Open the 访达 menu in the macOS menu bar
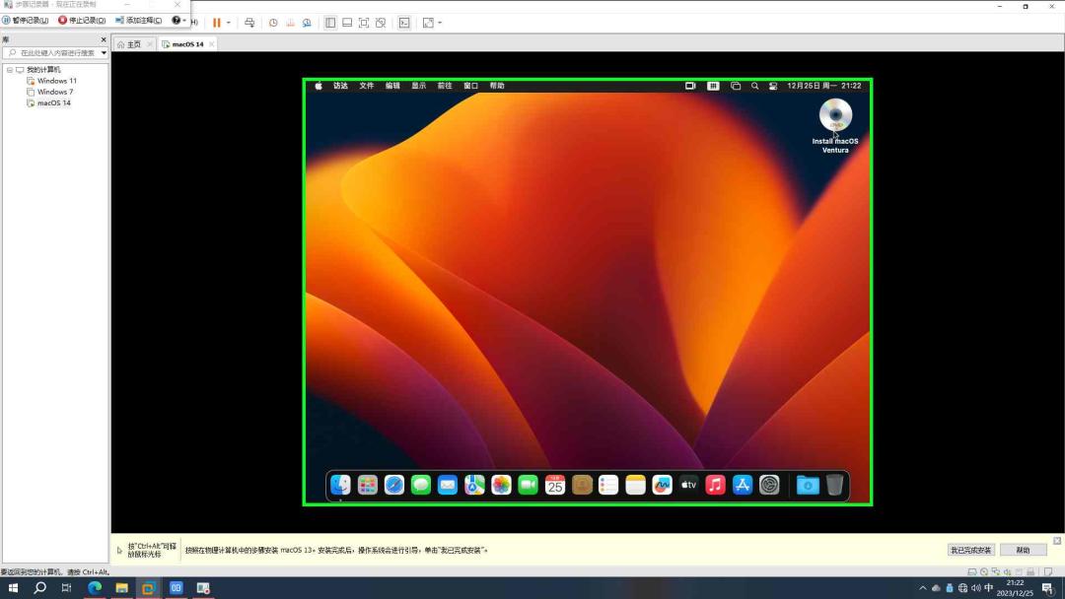 tap(340, 86)
